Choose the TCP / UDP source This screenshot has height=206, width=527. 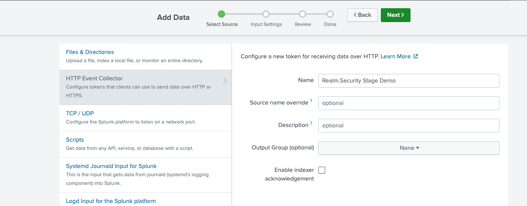145,117
